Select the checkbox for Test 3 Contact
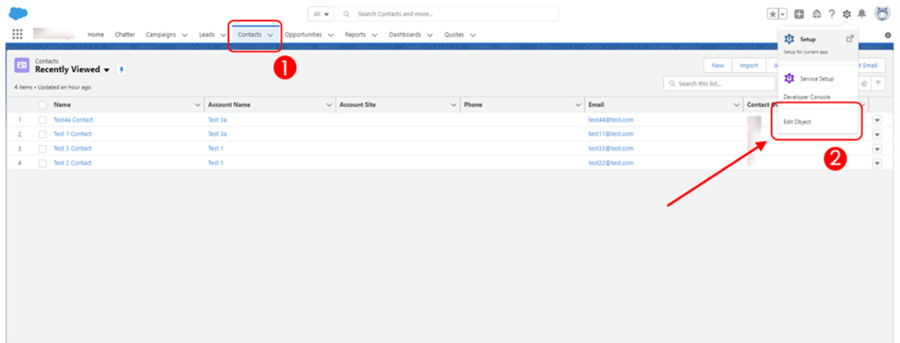This screenshot has width=900, height=343. (42, 149)
